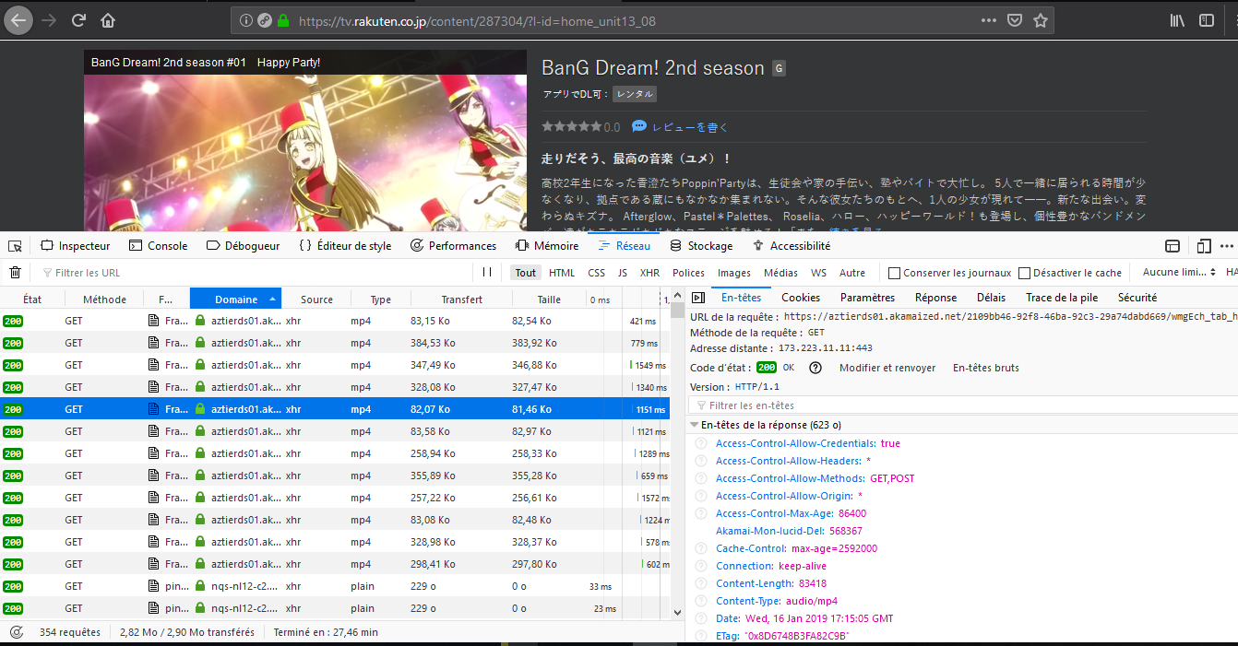Viewport: 1238px width, 646px height.
Task: Open the iframe selector icon in devtools toolbar
Action: coord(1173,246)
